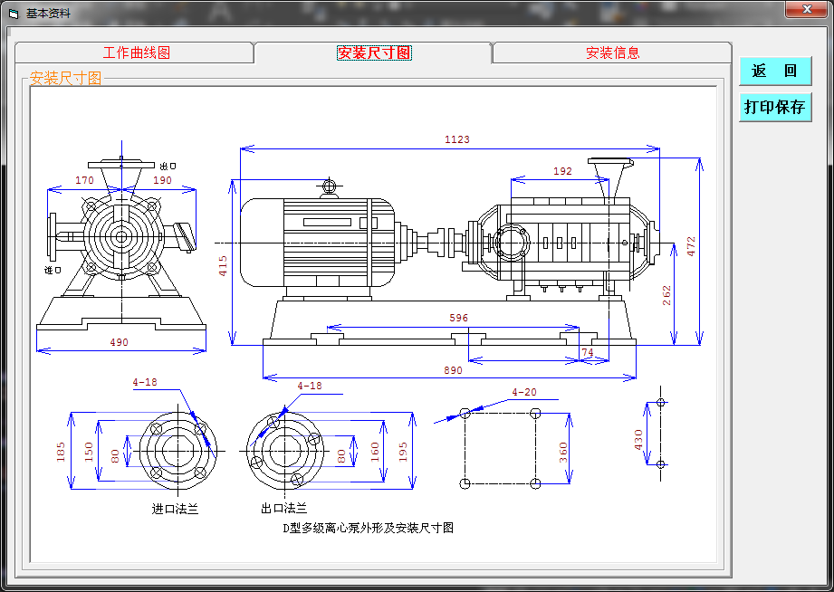Click the 360 bolt spacing dimension

[563, 452]
